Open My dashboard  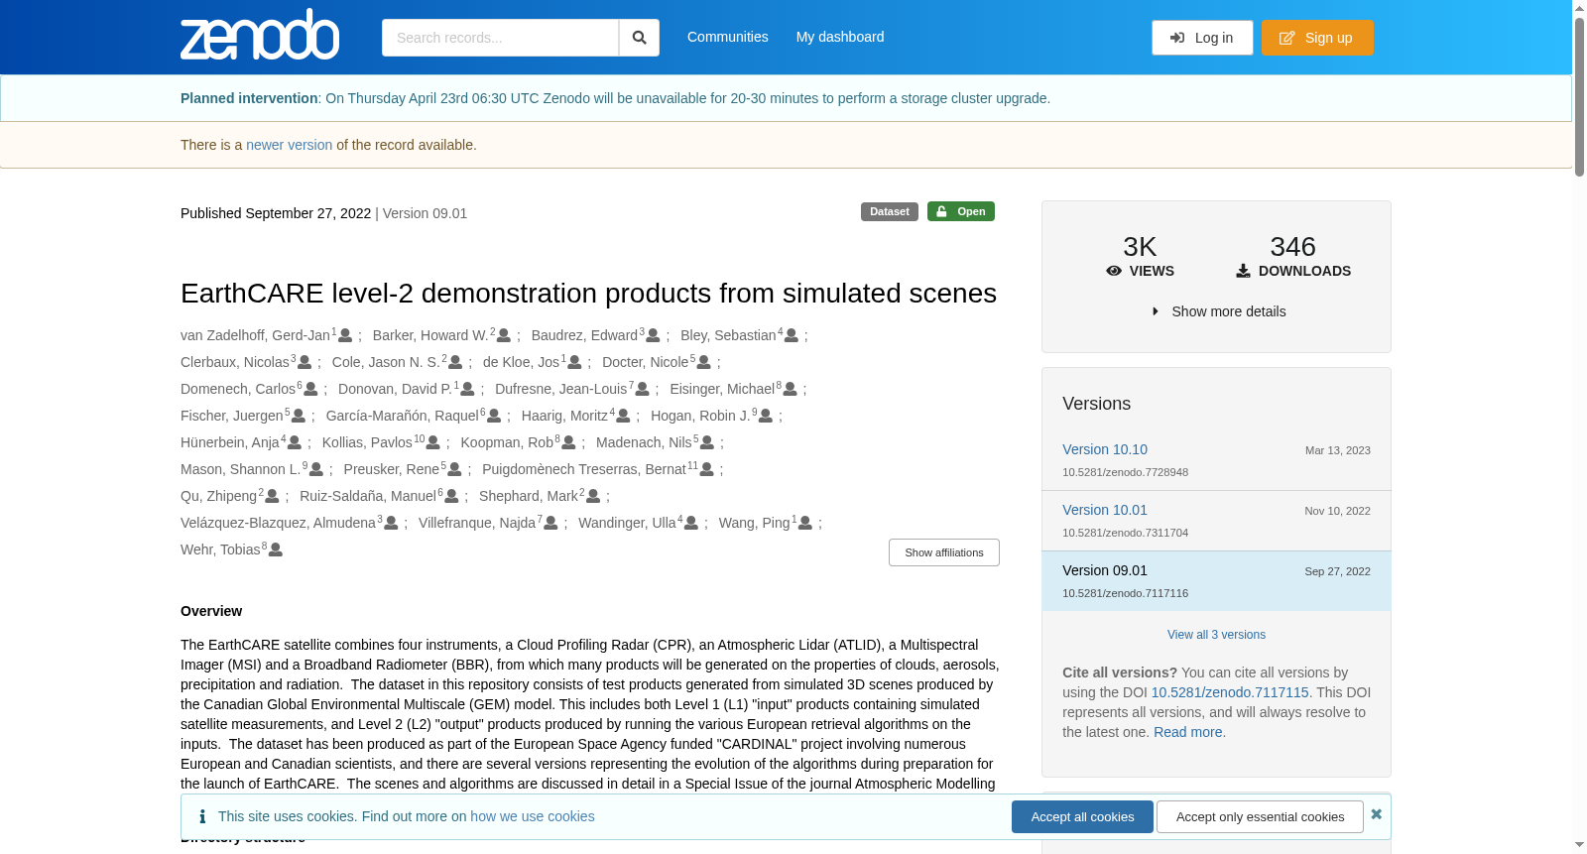click(x=840, y=37)
